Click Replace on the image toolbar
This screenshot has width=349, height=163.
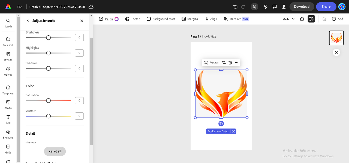pyautogui.click(x=211, y=63)
